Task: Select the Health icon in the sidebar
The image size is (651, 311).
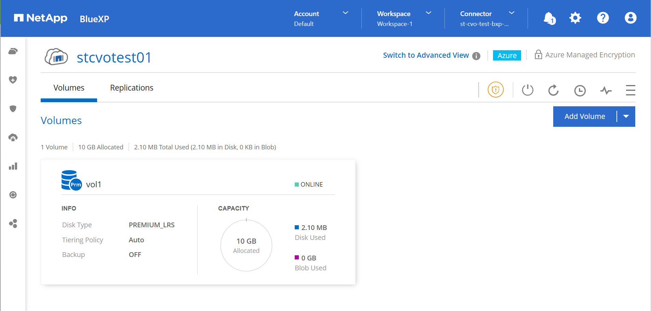Action: tap(13, 80)
